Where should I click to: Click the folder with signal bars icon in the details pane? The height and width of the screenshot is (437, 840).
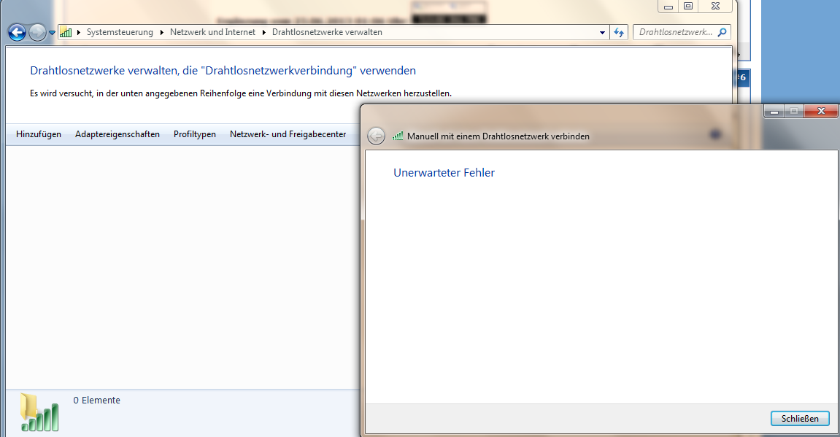coord(39,412)
